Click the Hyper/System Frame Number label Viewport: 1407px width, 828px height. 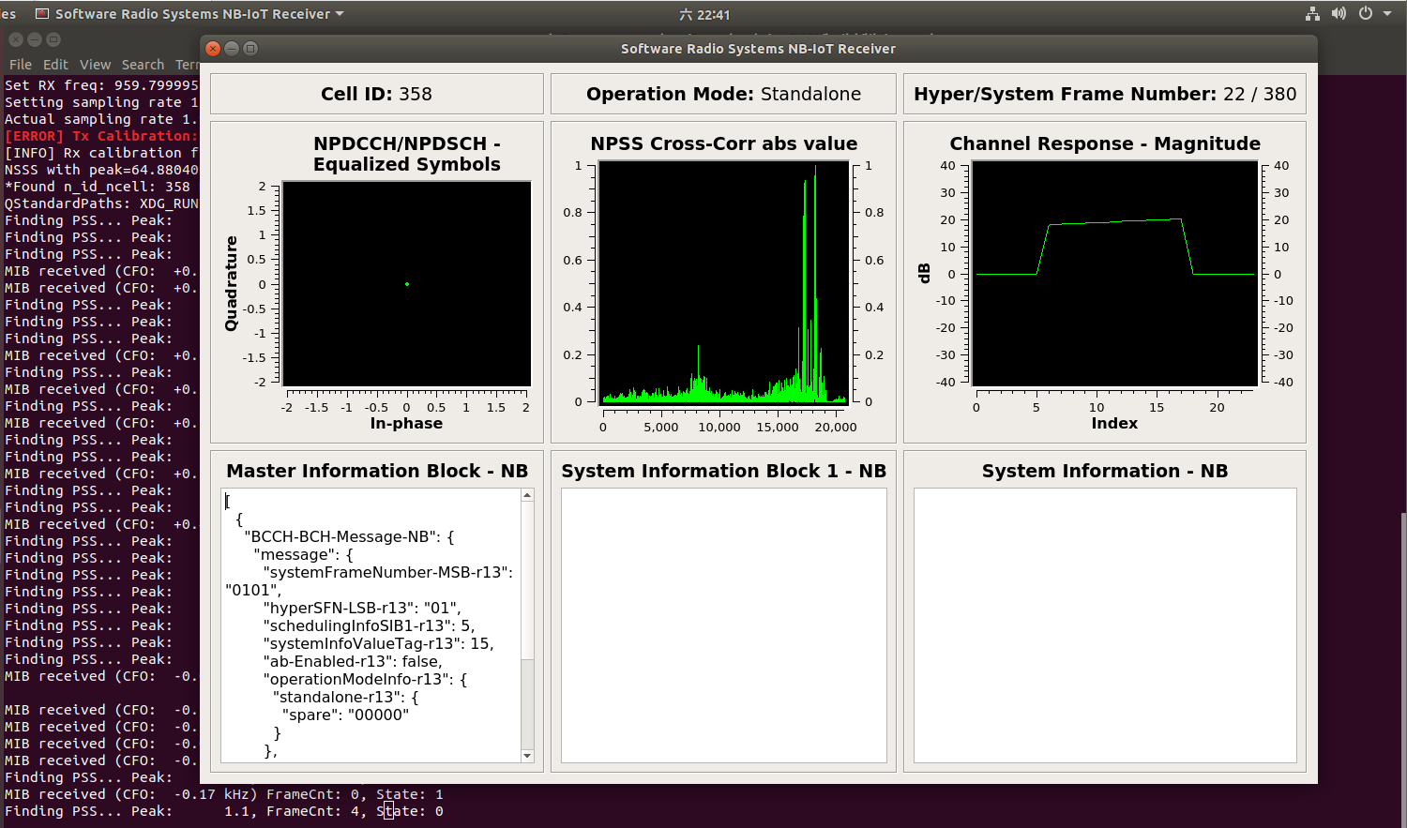(x=1105, y=94)
